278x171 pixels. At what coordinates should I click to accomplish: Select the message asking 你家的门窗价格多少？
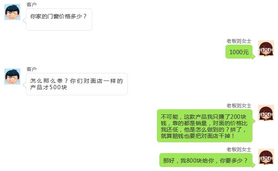click(x=59, y=20)
